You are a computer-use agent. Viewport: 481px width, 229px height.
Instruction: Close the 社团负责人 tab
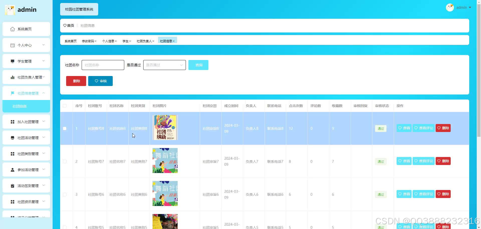point(153,41)
